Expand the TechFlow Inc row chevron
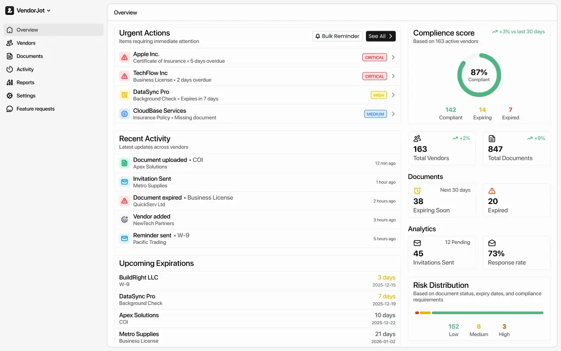Screen dimensions: 561x351 [x=393, y=76]
